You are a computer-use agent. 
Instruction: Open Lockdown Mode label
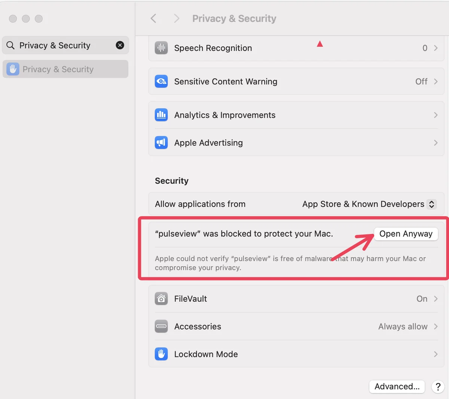pos(206,354)
